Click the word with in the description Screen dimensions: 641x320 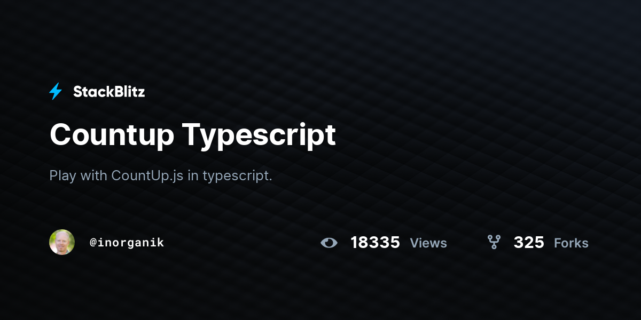(x=94, y=175)
